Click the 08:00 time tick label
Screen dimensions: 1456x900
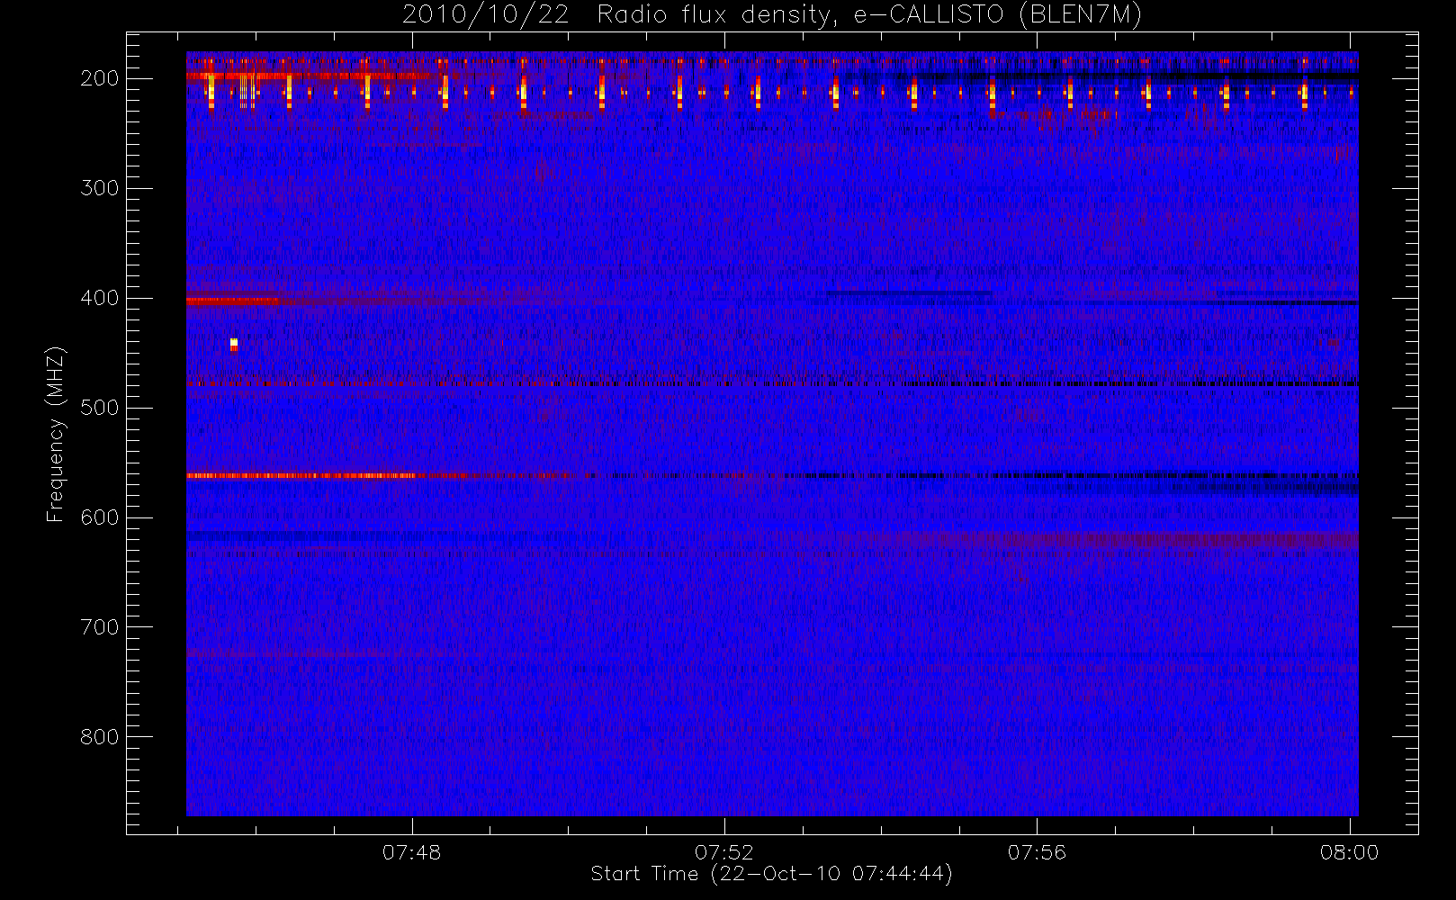[x=1349, y=852]
